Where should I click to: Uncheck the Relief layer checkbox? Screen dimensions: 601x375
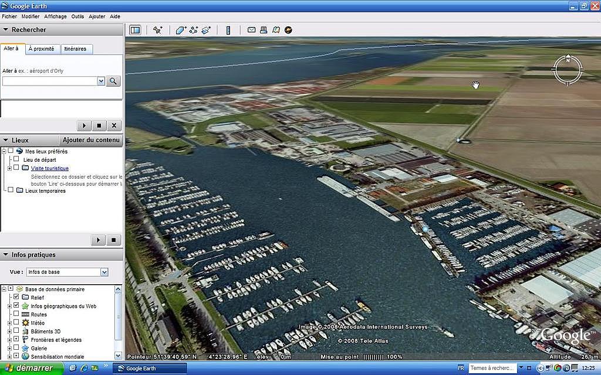click(x=16, y=297)
